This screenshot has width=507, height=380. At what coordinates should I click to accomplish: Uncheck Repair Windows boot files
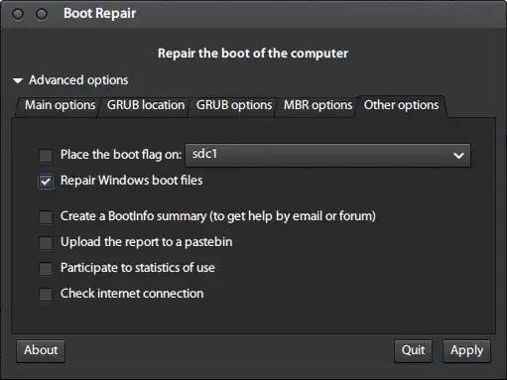(x=46, y=182)
